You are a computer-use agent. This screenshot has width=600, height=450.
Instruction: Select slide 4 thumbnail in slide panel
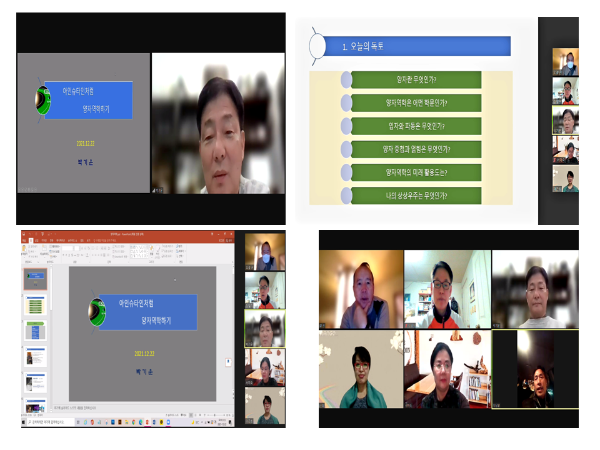pos(36,356)
